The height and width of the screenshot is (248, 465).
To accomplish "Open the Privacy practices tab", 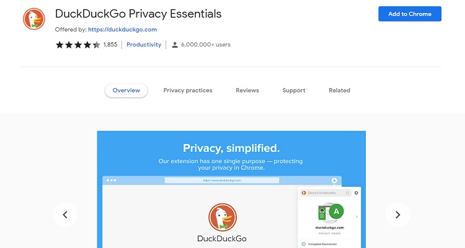I will click(188, 91).
